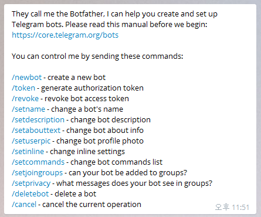Click the /setuserpic command
Image resolution: width=261 pixels, height=217 pixels.
coord(31,141)
